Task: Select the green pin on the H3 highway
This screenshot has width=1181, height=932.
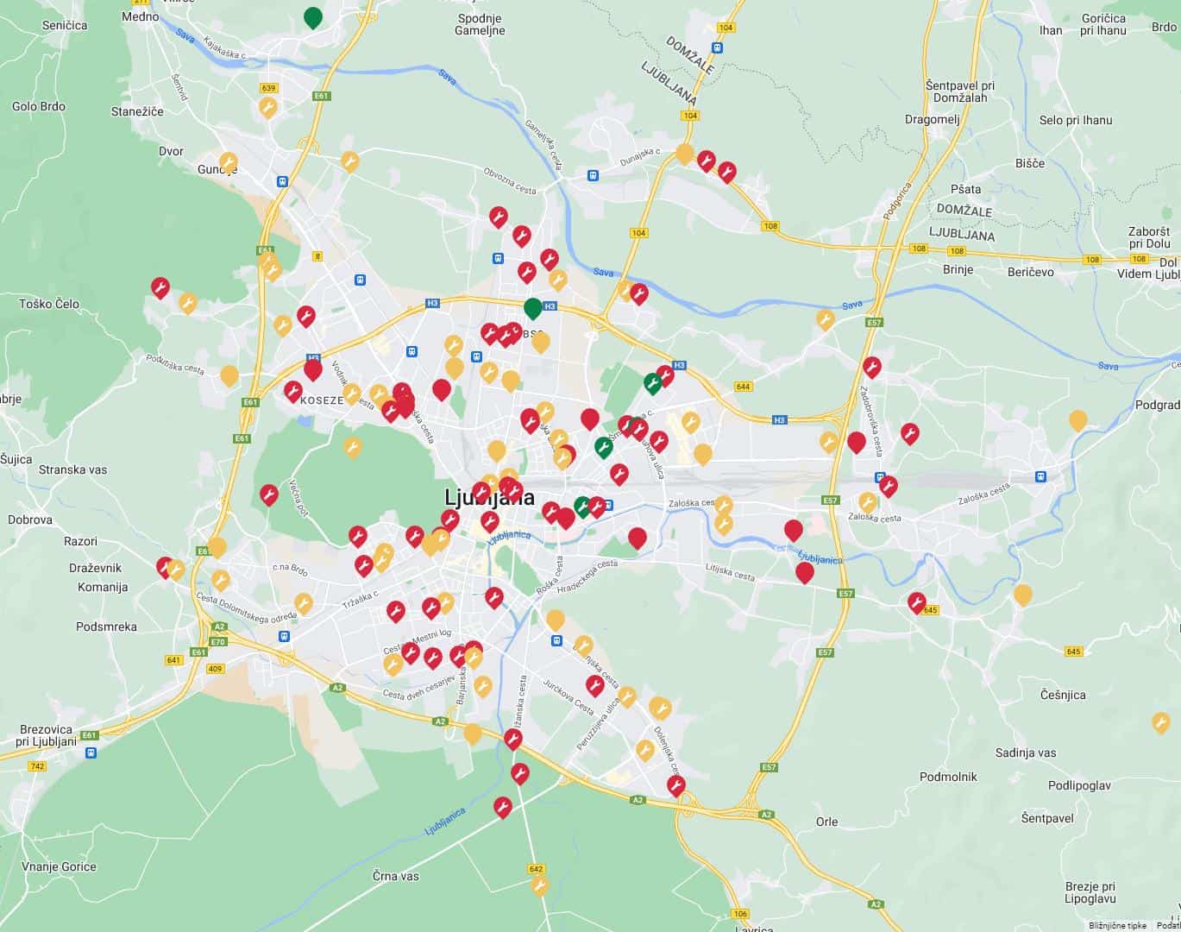Action: 533,307
